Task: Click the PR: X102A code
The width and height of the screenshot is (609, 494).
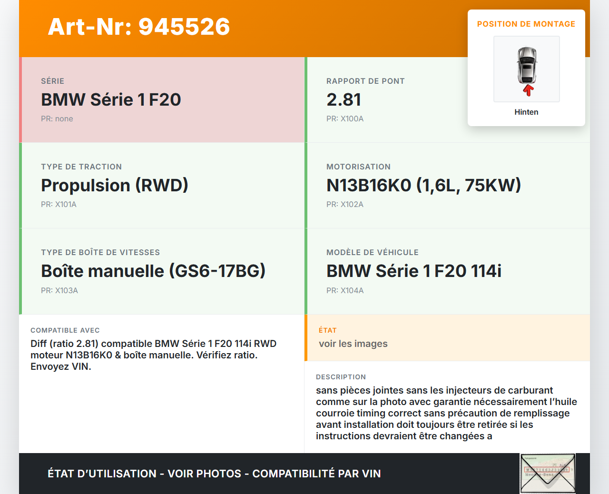Action: click(x=345, y=205)
